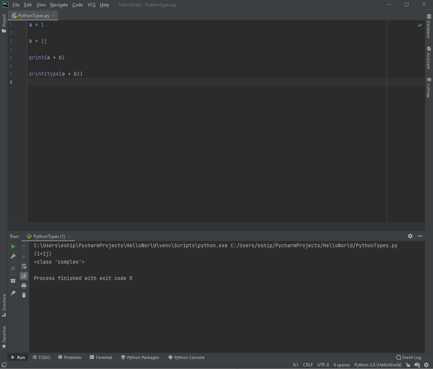Screen dimensions: 433x369
Task: Open Run panel settings gear
Action: tap(410, 236)
